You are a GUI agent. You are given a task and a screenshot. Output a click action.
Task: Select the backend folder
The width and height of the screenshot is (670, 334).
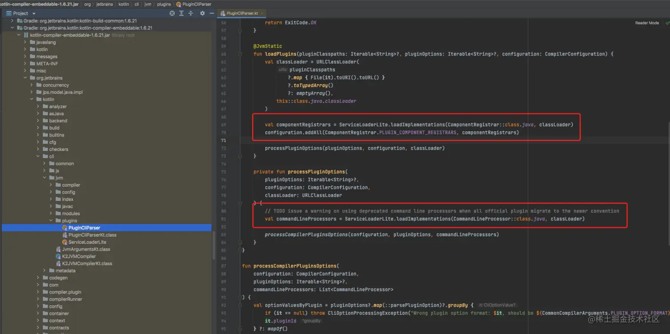pos(58,121)
